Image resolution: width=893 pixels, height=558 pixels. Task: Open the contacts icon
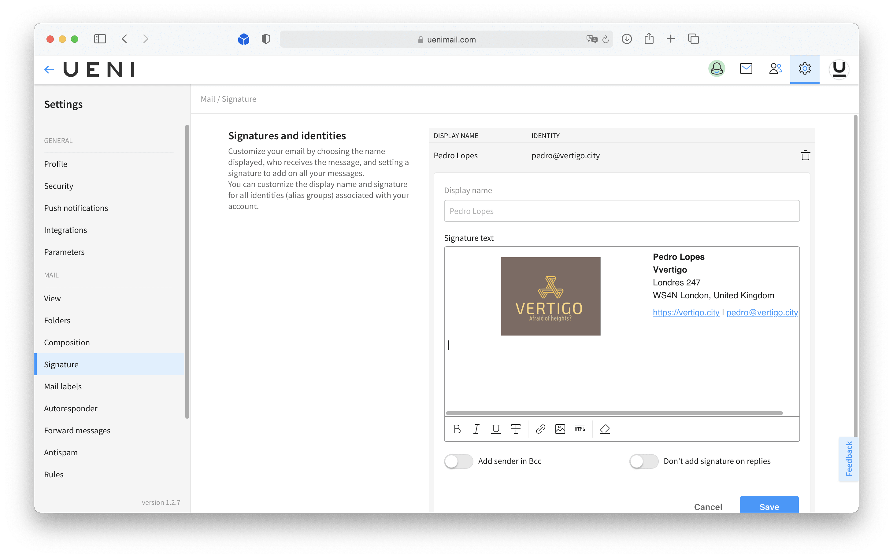point(775,69)
